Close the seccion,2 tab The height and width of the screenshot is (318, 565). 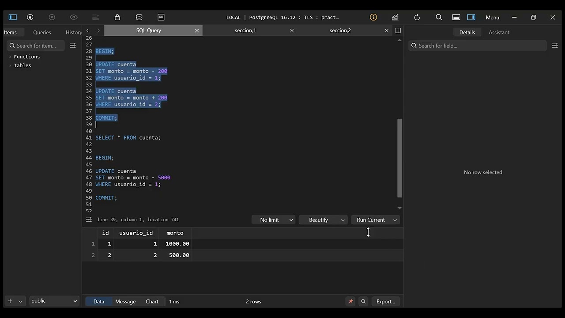(x=387, y=30)
